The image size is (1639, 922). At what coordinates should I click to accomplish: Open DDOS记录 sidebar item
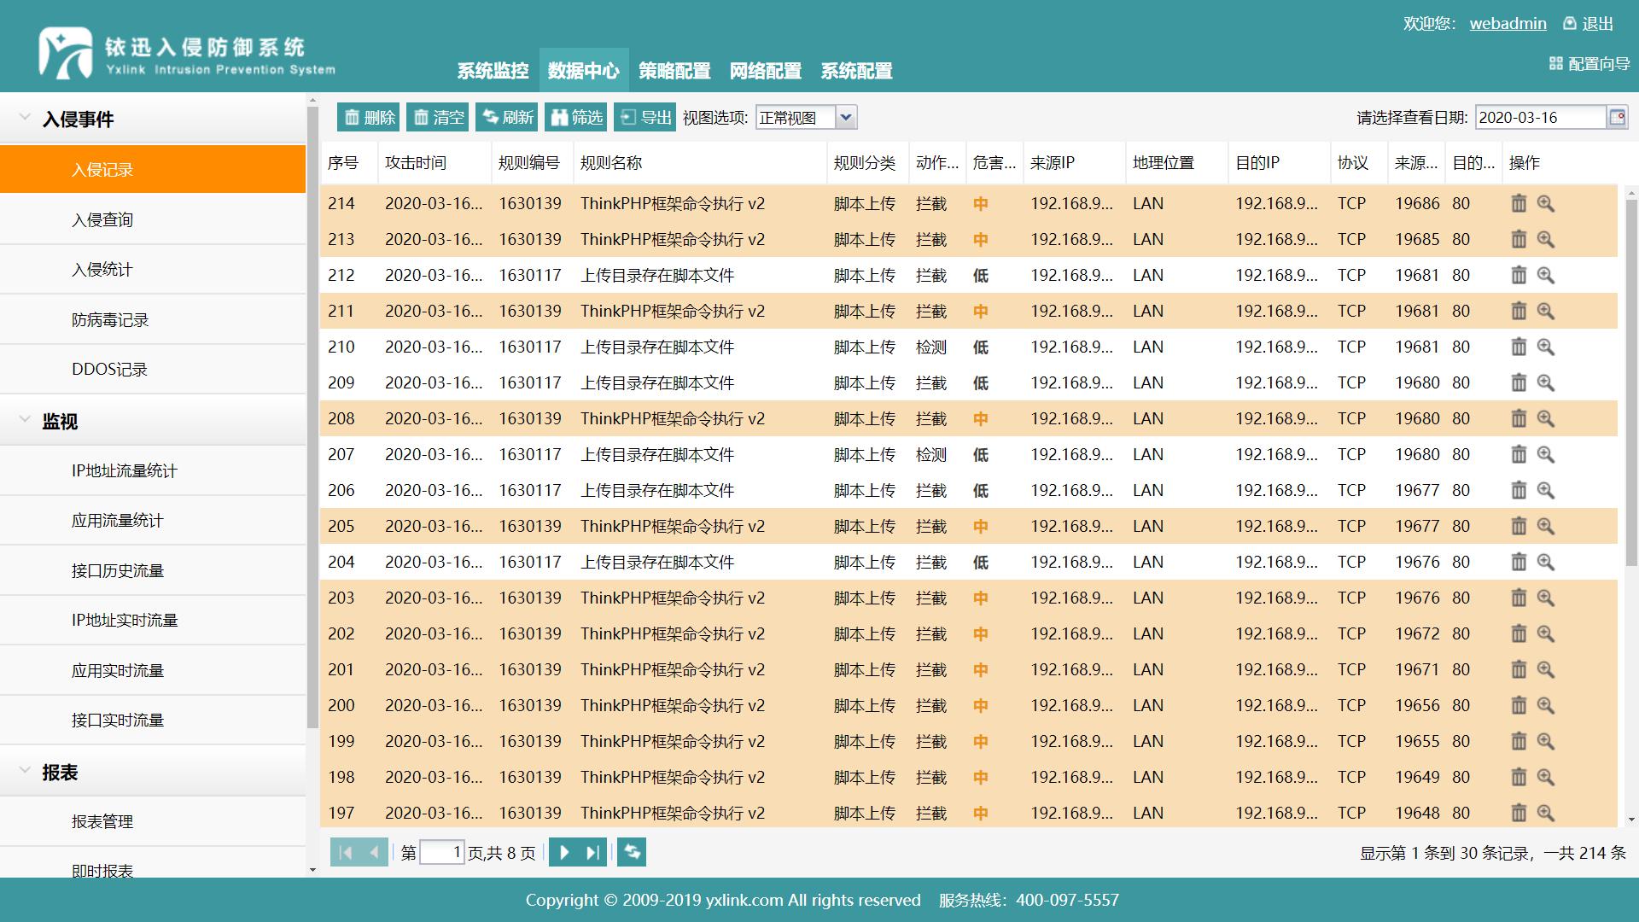pyautogui.click(x=153, y=369)
